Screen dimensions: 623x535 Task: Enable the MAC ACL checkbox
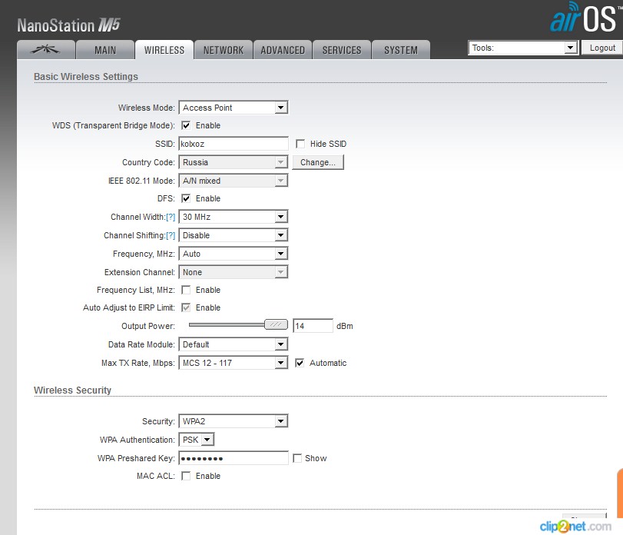(x=186, y=476)
